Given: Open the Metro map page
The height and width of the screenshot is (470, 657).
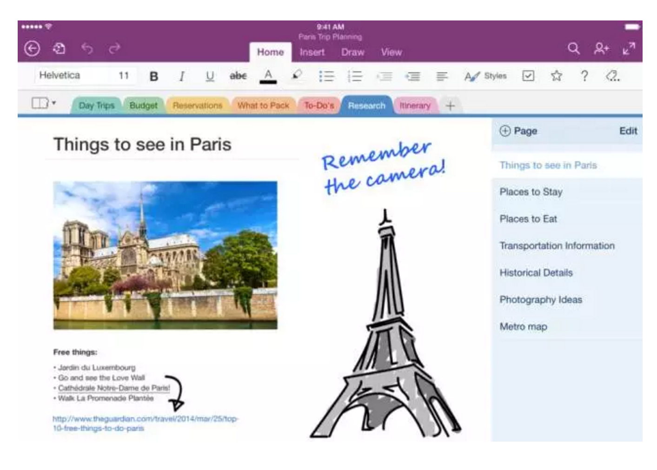Looking at the screenshot, I should click(x=567, y=327).
